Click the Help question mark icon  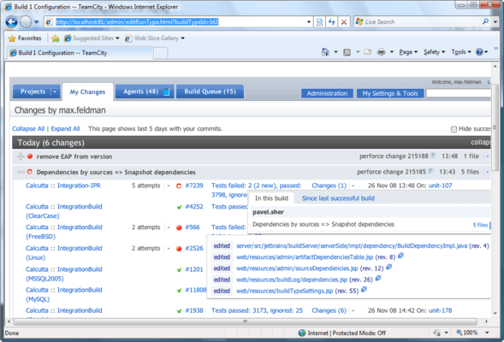tap(479, 52)
